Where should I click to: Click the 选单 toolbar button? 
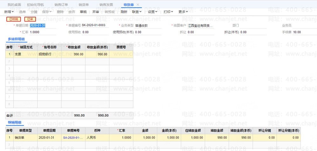point(23,12)
